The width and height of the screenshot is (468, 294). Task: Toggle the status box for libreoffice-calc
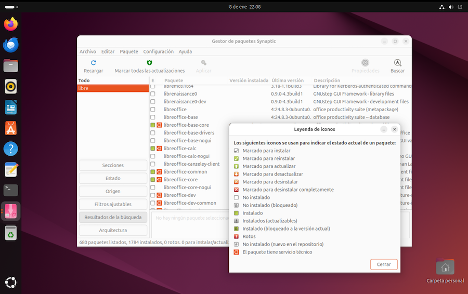[x=153, y=149]
